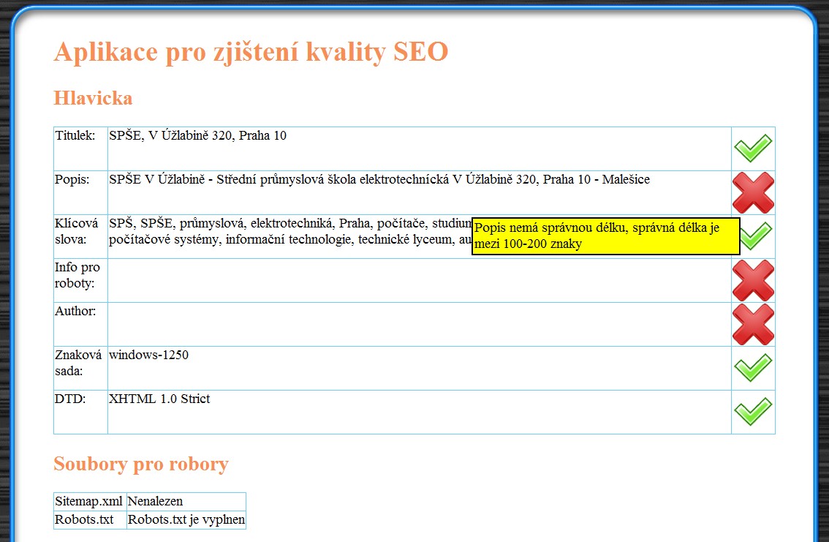The image size is (829, 542).
Task: Click the 'Soubory pro robory' section heading
Action: (x=141, y=464)
